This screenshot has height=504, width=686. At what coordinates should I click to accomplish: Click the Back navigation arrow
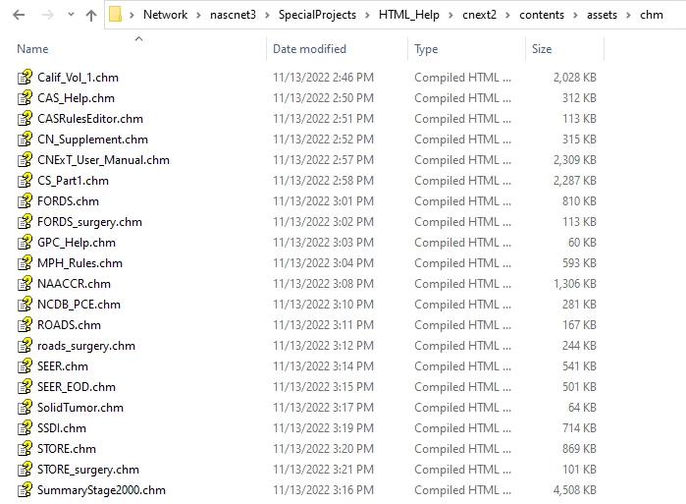tap(19, 16)
